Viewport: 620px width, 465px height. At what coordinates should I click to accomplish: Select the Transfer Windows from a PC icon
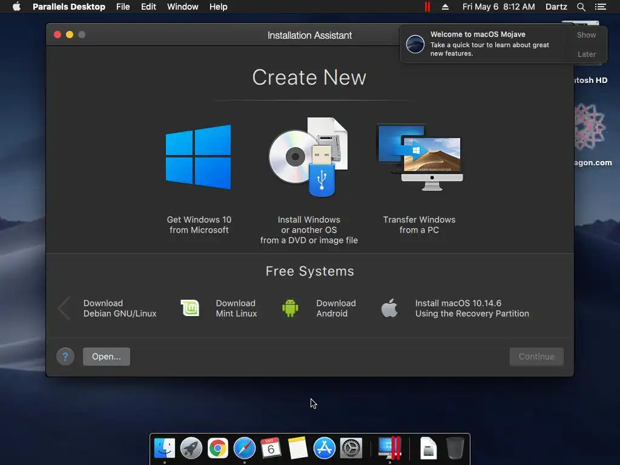pos(420,157)
